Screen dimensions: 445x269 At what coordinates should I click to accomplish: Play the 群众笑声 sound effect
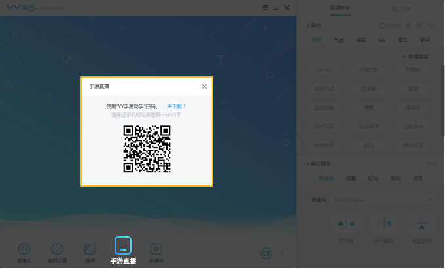[413, 145]
